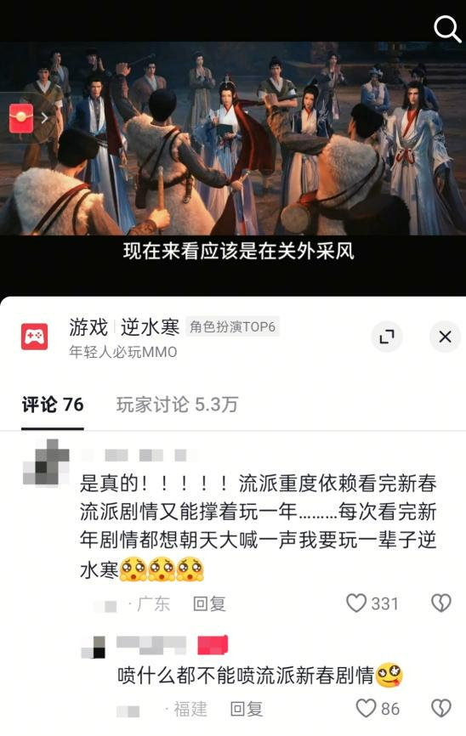466x736 pixels.
Task: Switch to 玩家讨论 5.3万 tab
Action: point(177,405)
